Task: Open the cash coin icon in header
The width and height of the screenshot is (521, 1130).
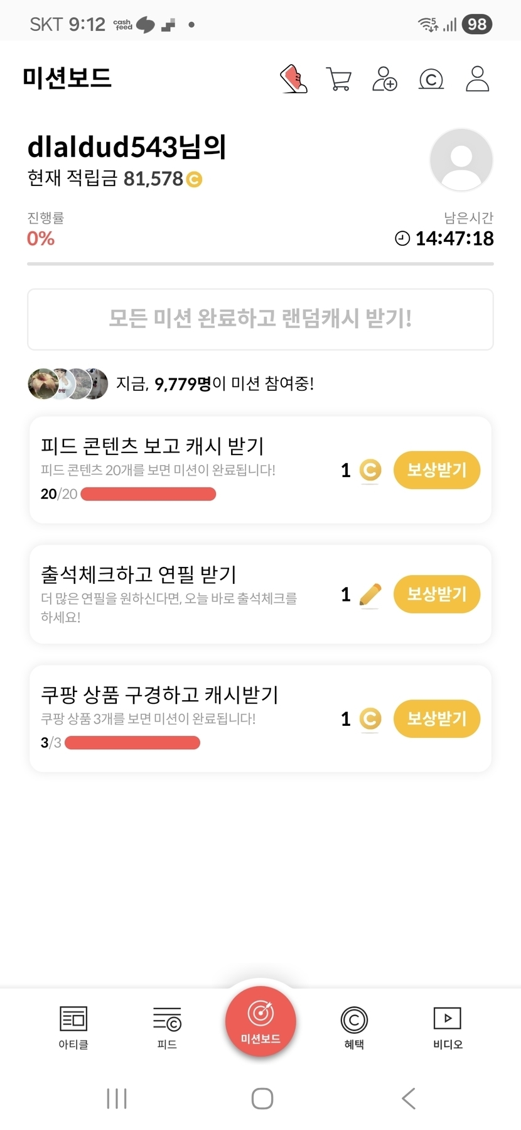Action: click(x=431, y=79)
